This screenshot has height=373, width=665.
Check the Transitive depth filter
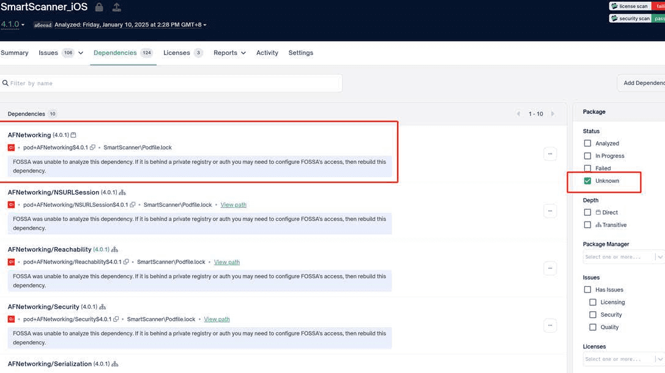[x=587, y=224]
